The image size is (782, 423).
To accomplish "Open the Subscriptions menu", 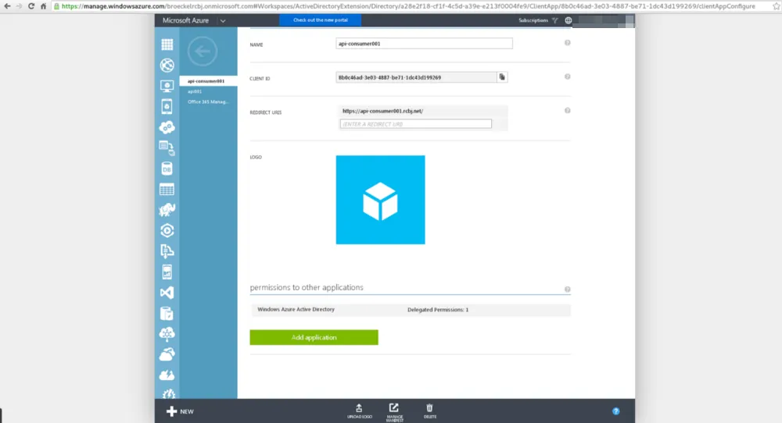I will [x=533, y=20].
